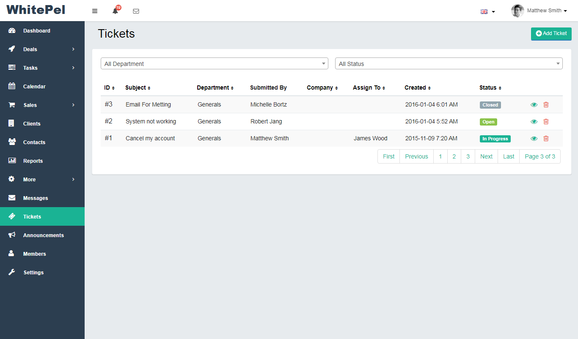Delete ticket #3 using trash icon
This screenshot has width=578, height=339.
(546, 105)
